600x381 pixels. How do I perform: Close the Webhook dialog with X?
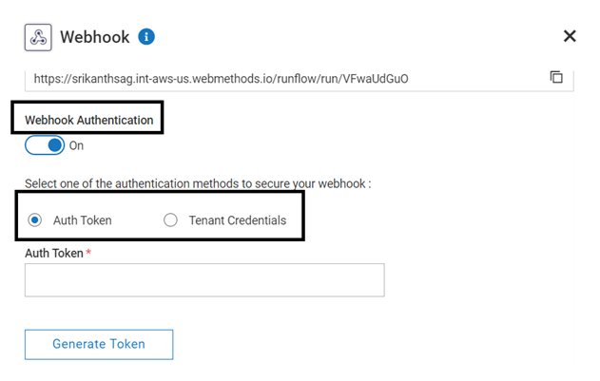(570, 36)
